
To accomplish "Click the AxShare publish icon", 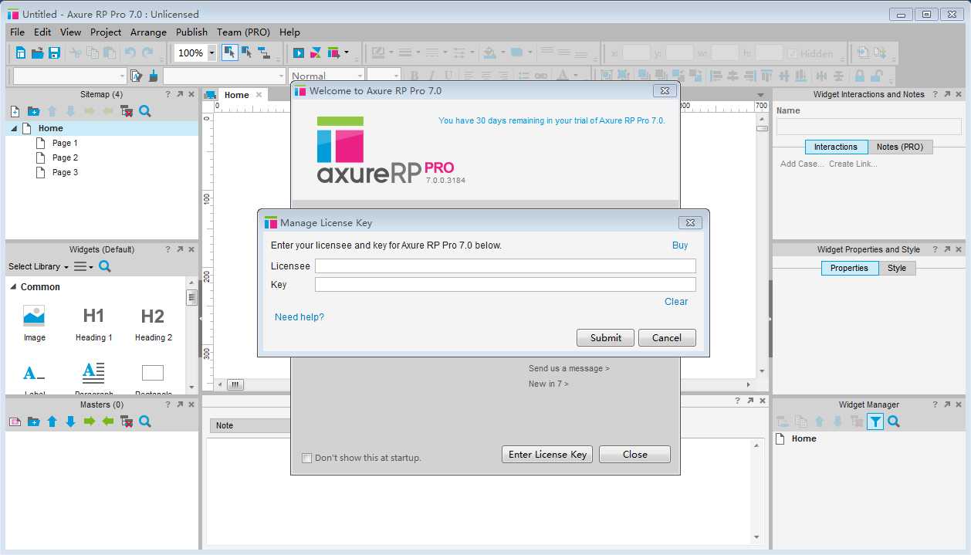I will [x=316, y=53].
